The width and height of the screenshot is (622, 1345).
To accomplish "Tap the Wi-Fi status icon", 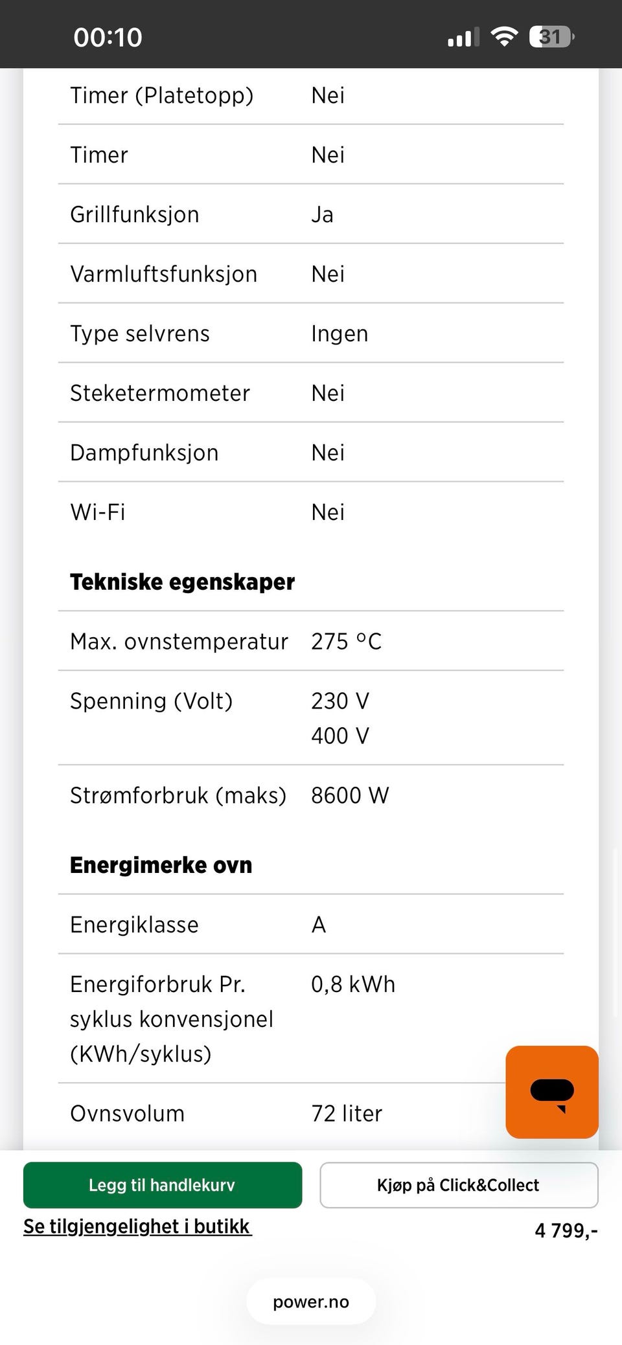I will point(504,36).
